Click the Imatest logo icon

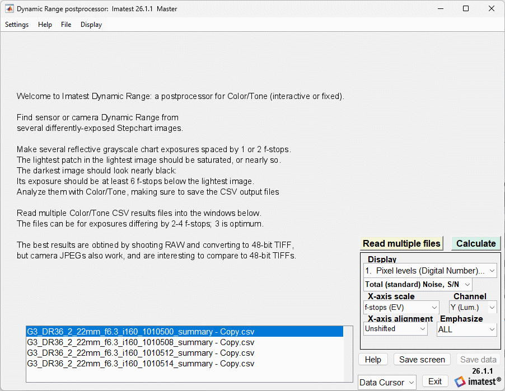460,381
